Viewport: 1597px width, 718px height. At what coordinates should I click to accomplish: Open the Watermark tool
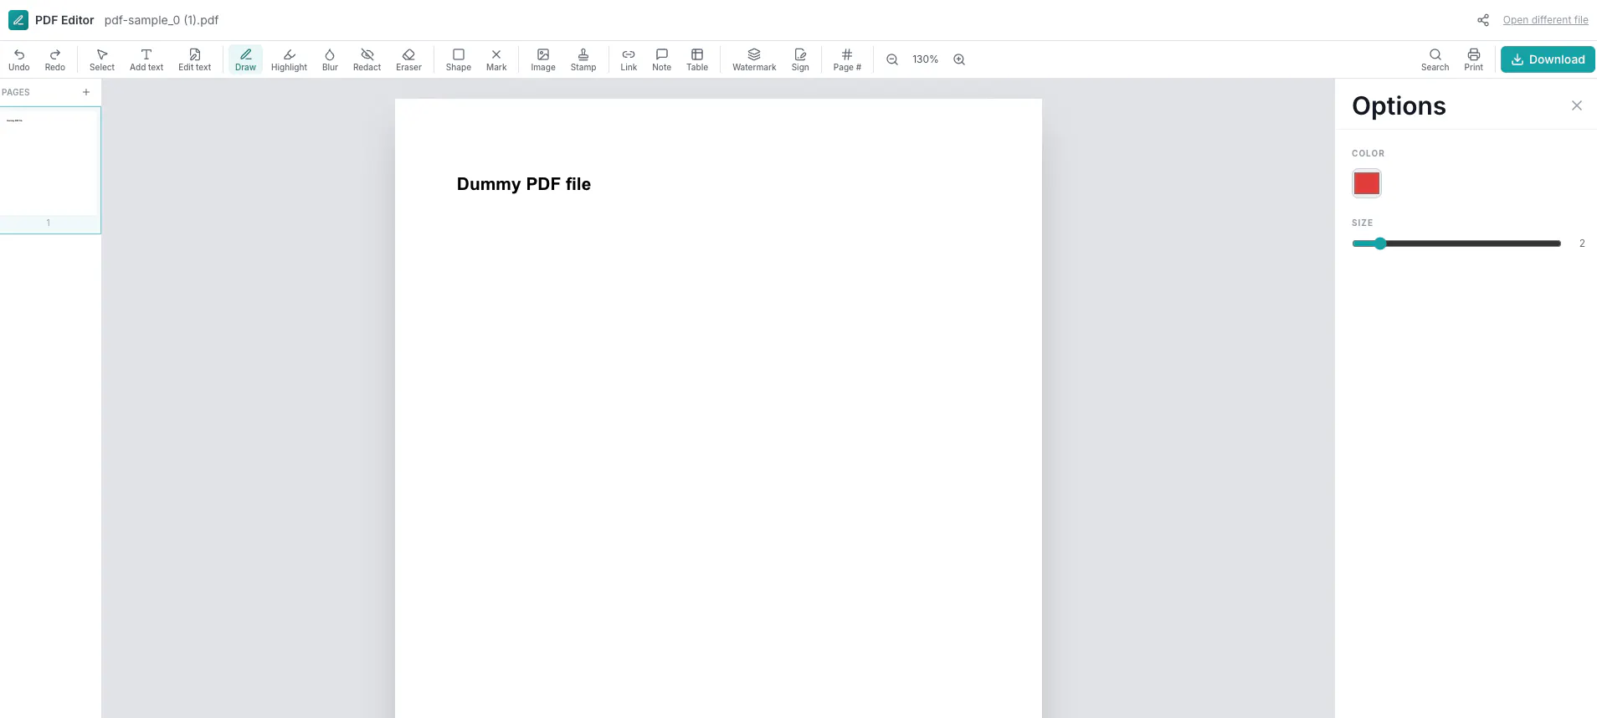pos(754,59)
